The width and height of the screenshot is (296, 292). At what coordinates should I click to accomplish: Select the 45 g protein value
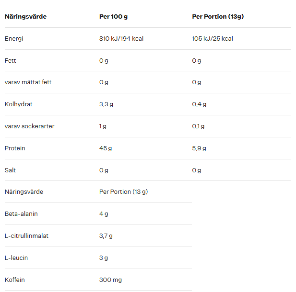coord(106,148)
